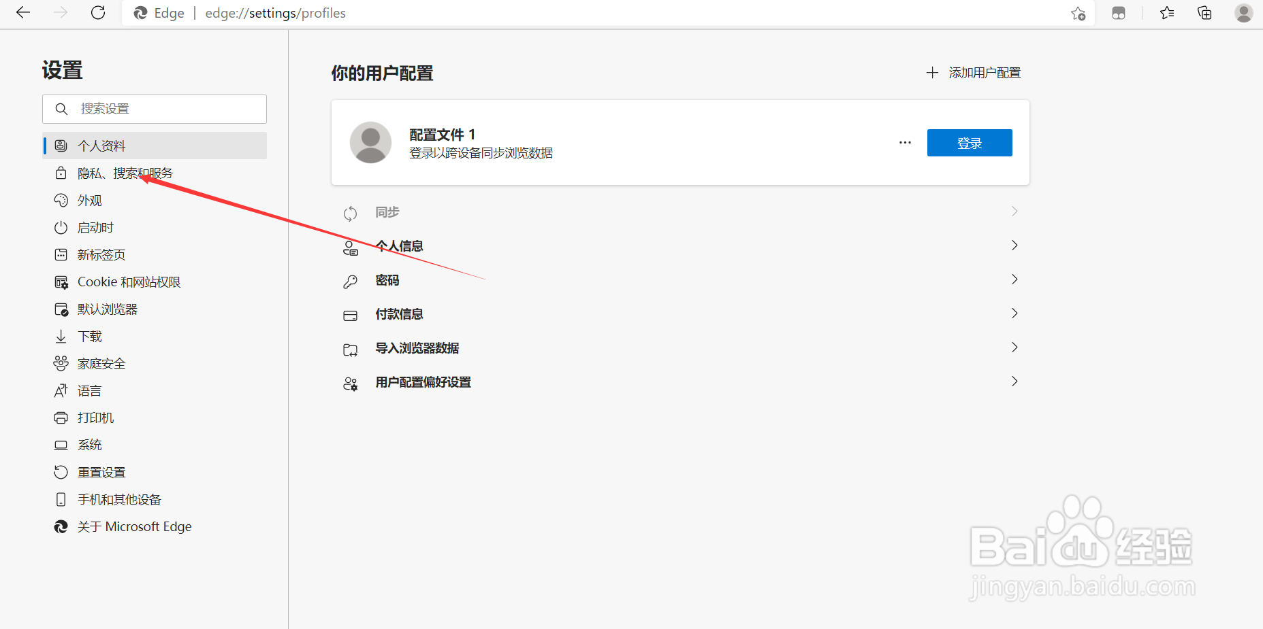This screenshot has width=1263, height=629.
Task: Open 关于 Microsoft Edge page
Action: tap(155, 526)
